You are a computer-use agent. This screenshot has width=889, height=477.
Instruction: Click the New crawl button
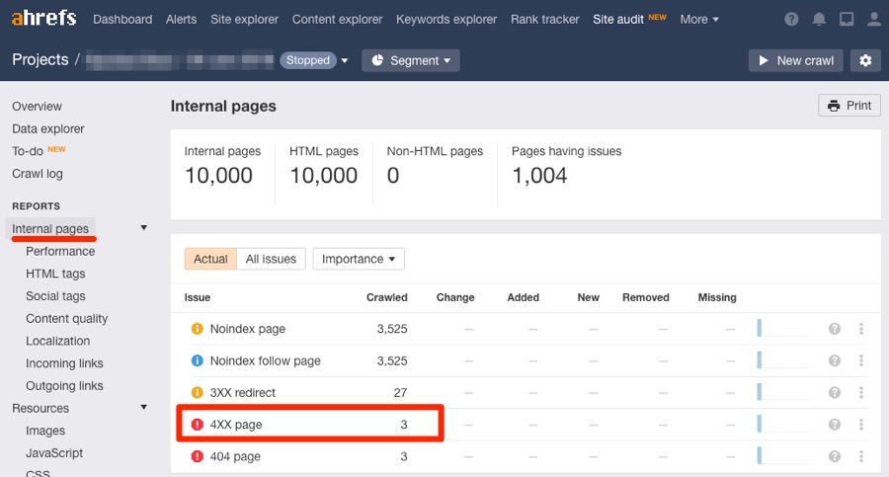coord(796,60)
